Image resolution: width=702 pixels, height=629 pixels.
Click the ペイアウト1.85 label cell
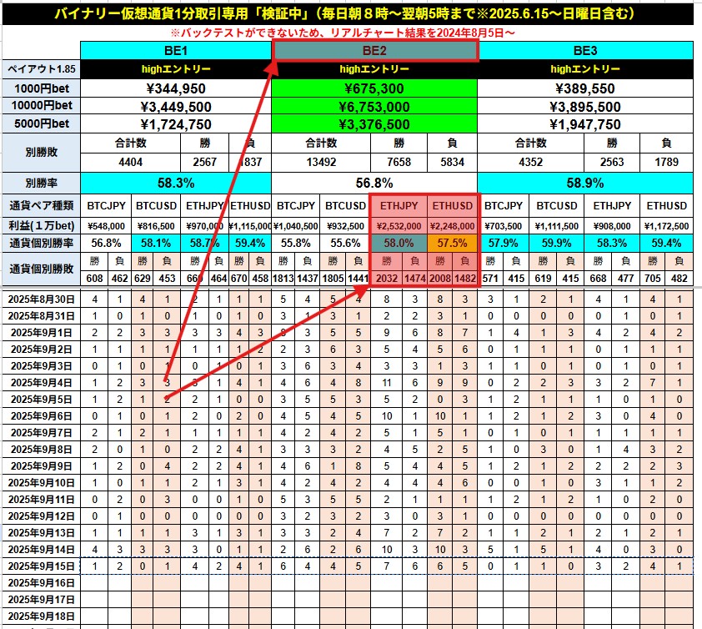coord(41,69)
